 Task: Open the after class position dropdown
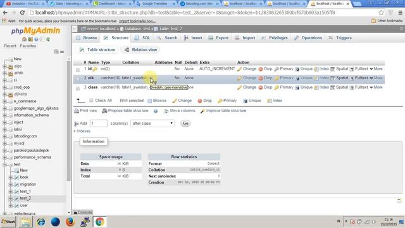[153, 123]
